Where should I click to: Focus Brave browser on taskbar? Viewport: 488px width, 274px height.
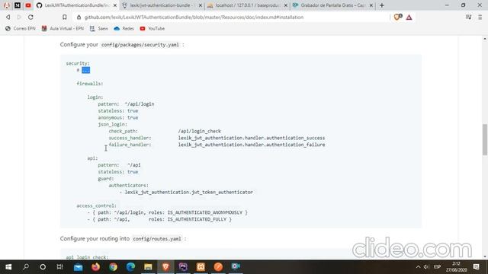tap(165, 267)
